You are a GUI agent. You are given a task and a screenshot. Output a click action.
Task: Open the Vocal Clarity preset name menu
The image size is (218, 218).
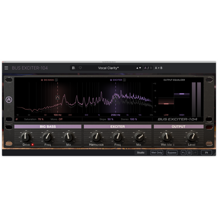(108, 68)
